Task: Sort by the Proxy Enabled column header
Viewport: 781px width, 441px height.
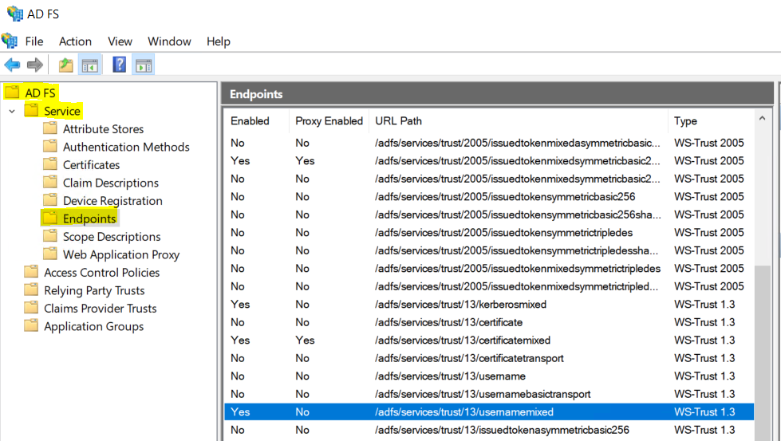Action: (329, 121)
